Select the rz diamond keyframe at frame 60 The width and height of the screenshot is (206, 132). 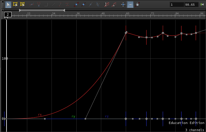126,119
